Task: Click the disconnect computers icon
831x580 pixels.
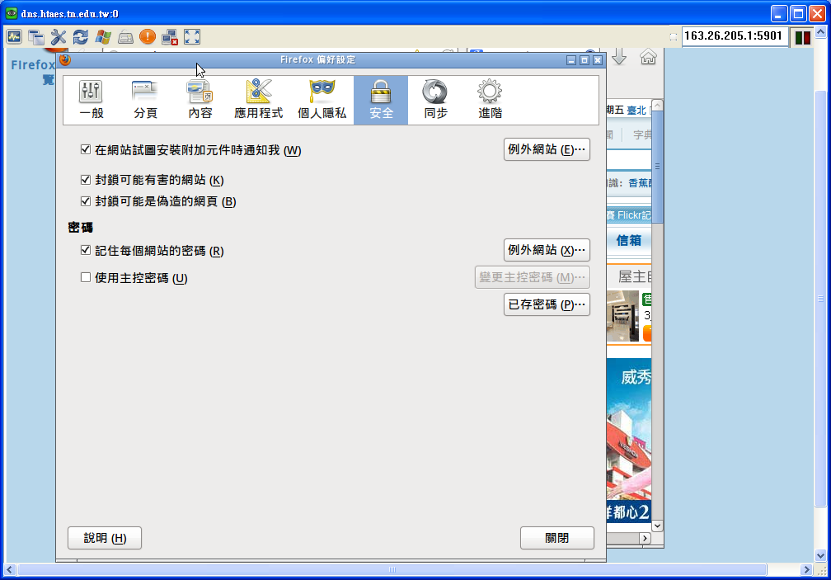Action: (170, 36)
